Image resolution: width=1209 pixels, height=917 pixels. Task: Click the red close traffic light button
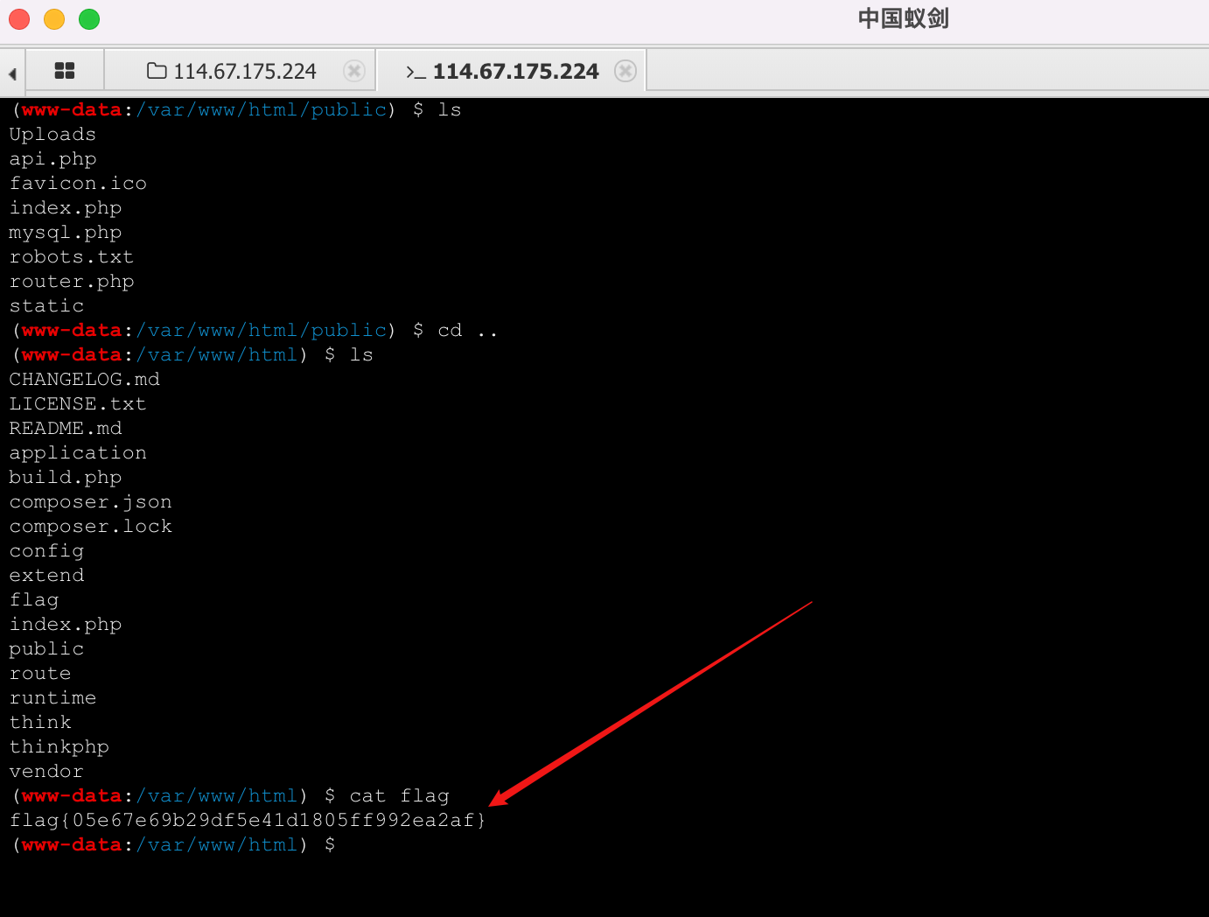(x=18, y=18)
